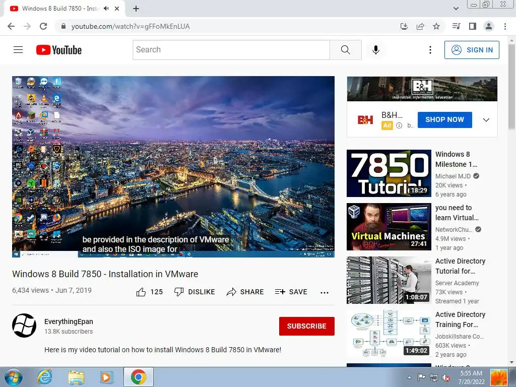Click the muted volume tray icon
The width and height of the screenshot is (516, 387).
[446, 377]
